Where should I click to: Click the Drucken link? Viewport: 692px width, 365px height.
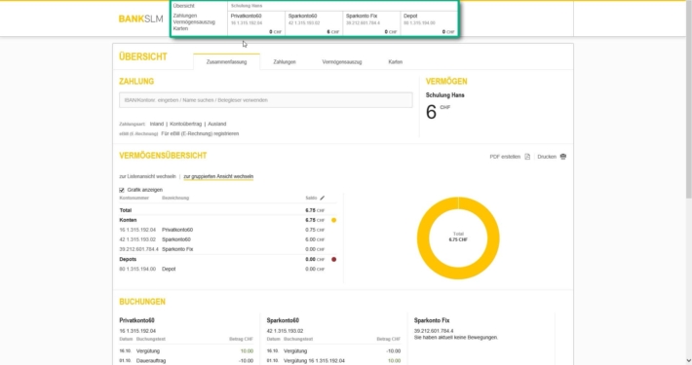(547, 157)
